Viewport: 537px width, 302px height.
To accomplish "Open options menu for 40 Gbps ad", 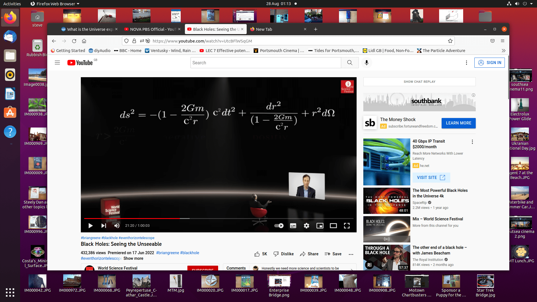I will pos(472,142).
